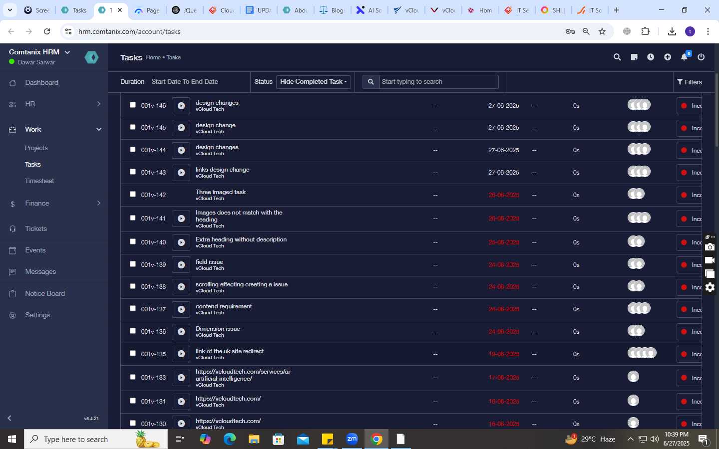Screen dimensions: 719x449
Task: Click Home in the breadcrumb
Action: coord(153,57)
